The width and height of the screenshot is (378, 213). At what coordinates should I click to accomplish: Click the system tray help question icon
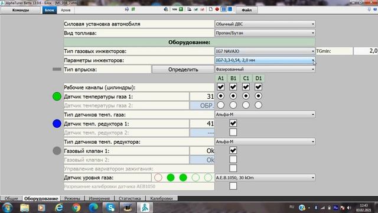pos(302,208)
